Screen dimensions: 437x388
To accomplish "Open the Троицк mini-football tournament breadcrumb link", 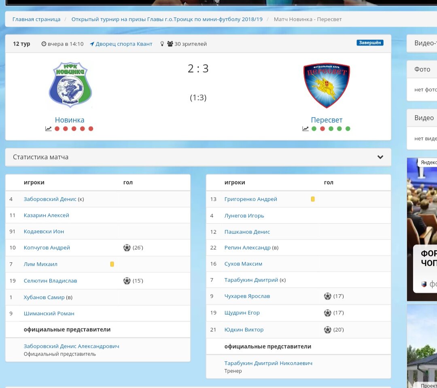I will [167, 19].
